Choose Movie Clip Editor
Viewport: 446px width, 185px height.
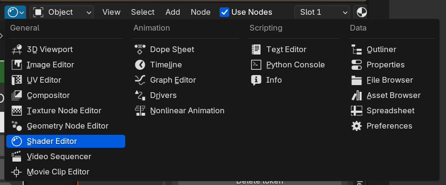(65, 172)
